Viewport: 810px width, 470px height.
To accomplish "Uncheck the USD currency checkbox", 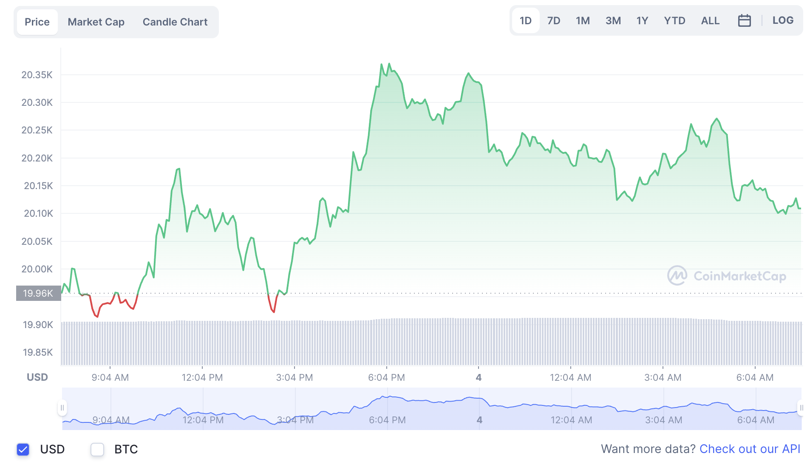I will tap(23, 449).
